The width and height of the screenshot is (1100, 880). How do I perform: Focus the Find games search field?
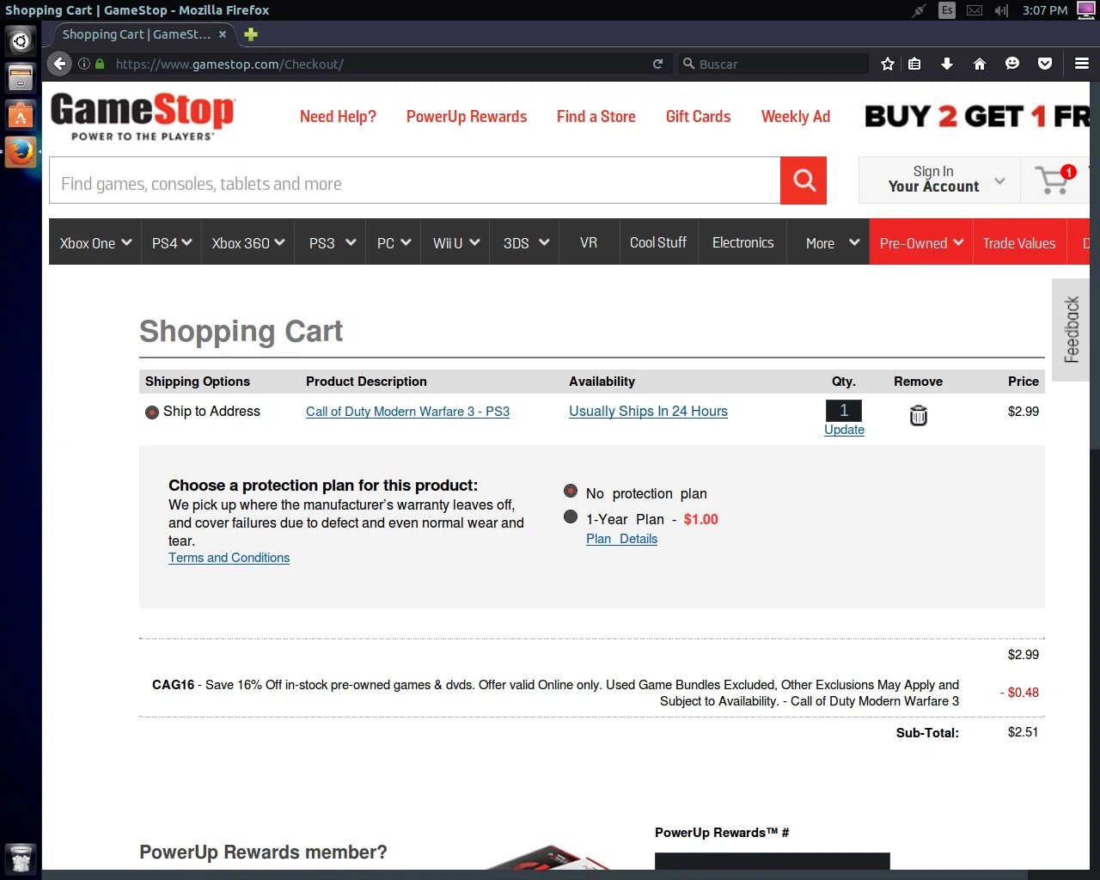coord(415,180)
